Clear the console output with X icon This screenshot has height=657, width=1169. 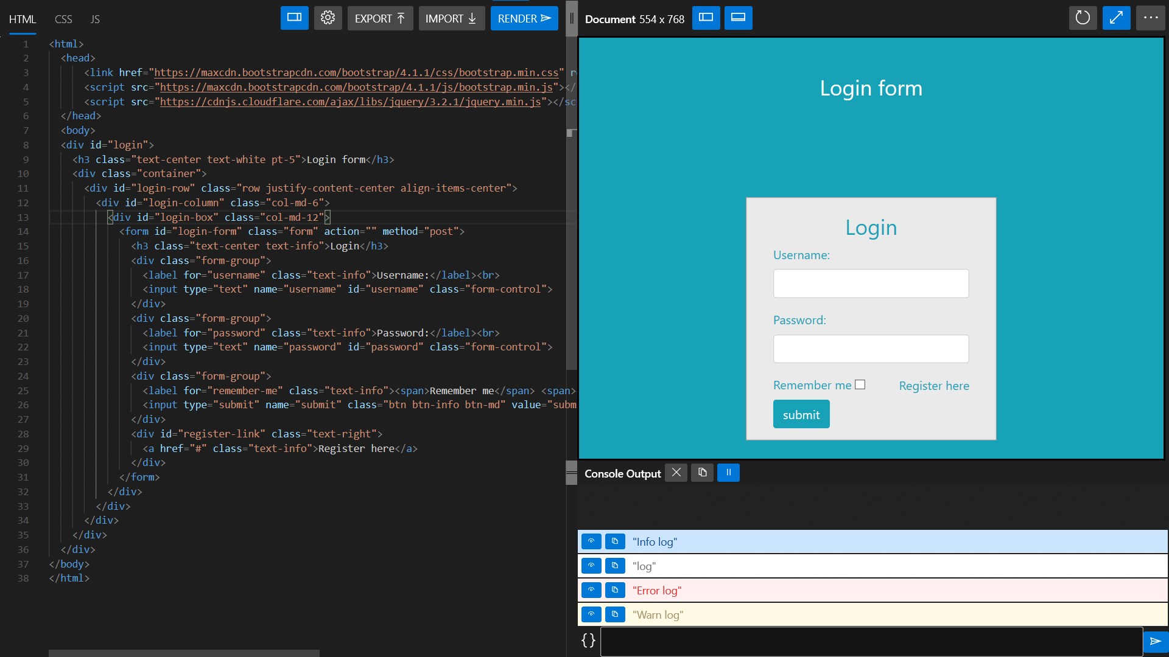point(676,473)
